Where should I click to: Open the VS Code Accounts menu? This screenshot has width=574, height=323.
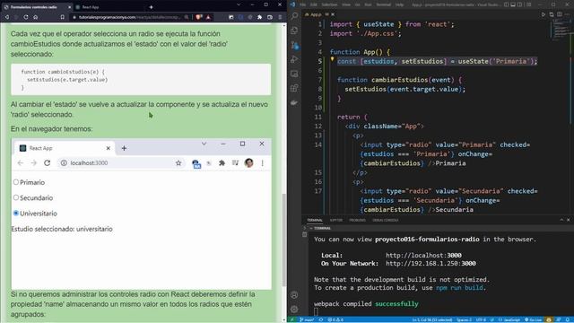click(294, 295)
